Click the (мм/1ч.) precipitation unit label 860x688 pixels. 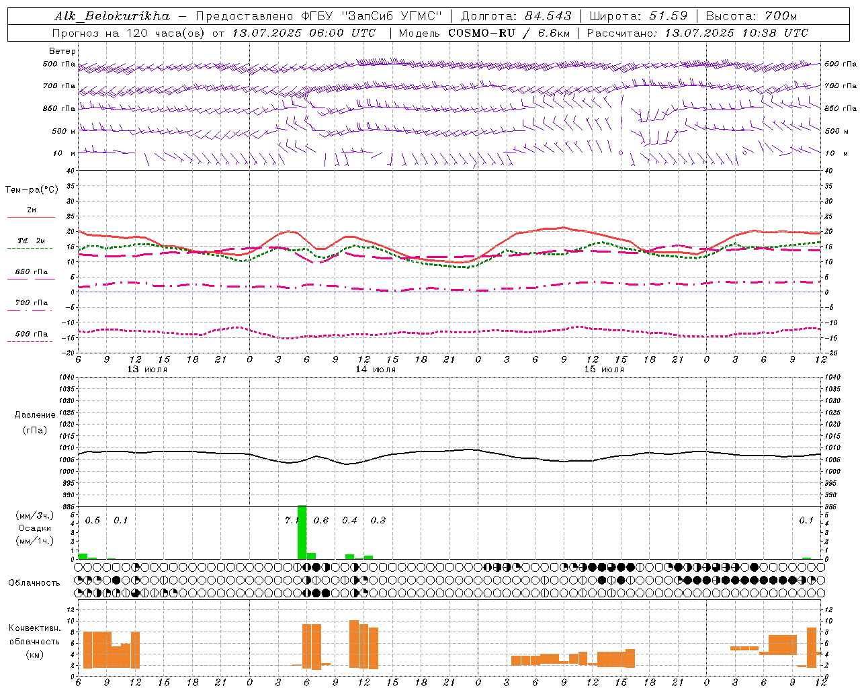coord(35,541)
